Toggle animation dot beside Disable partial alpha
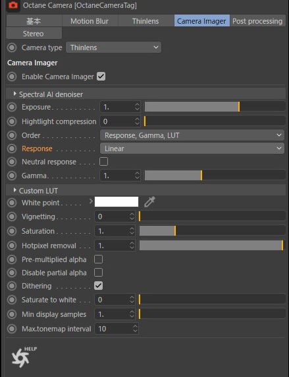 pos(12,273)
